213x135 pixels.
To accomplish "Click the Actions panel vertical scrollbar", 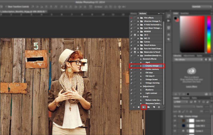I will pos(163,63).
